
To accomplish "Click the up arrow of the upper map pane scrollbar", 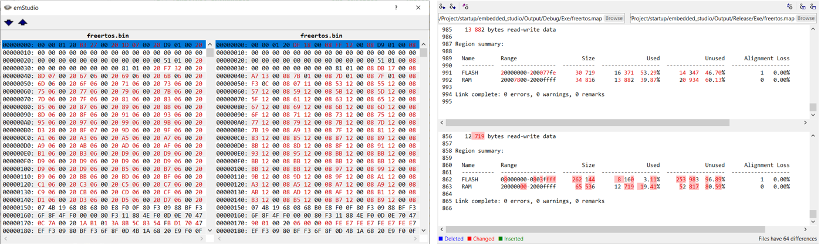I will pyautogui.click(x=813, y=29).
